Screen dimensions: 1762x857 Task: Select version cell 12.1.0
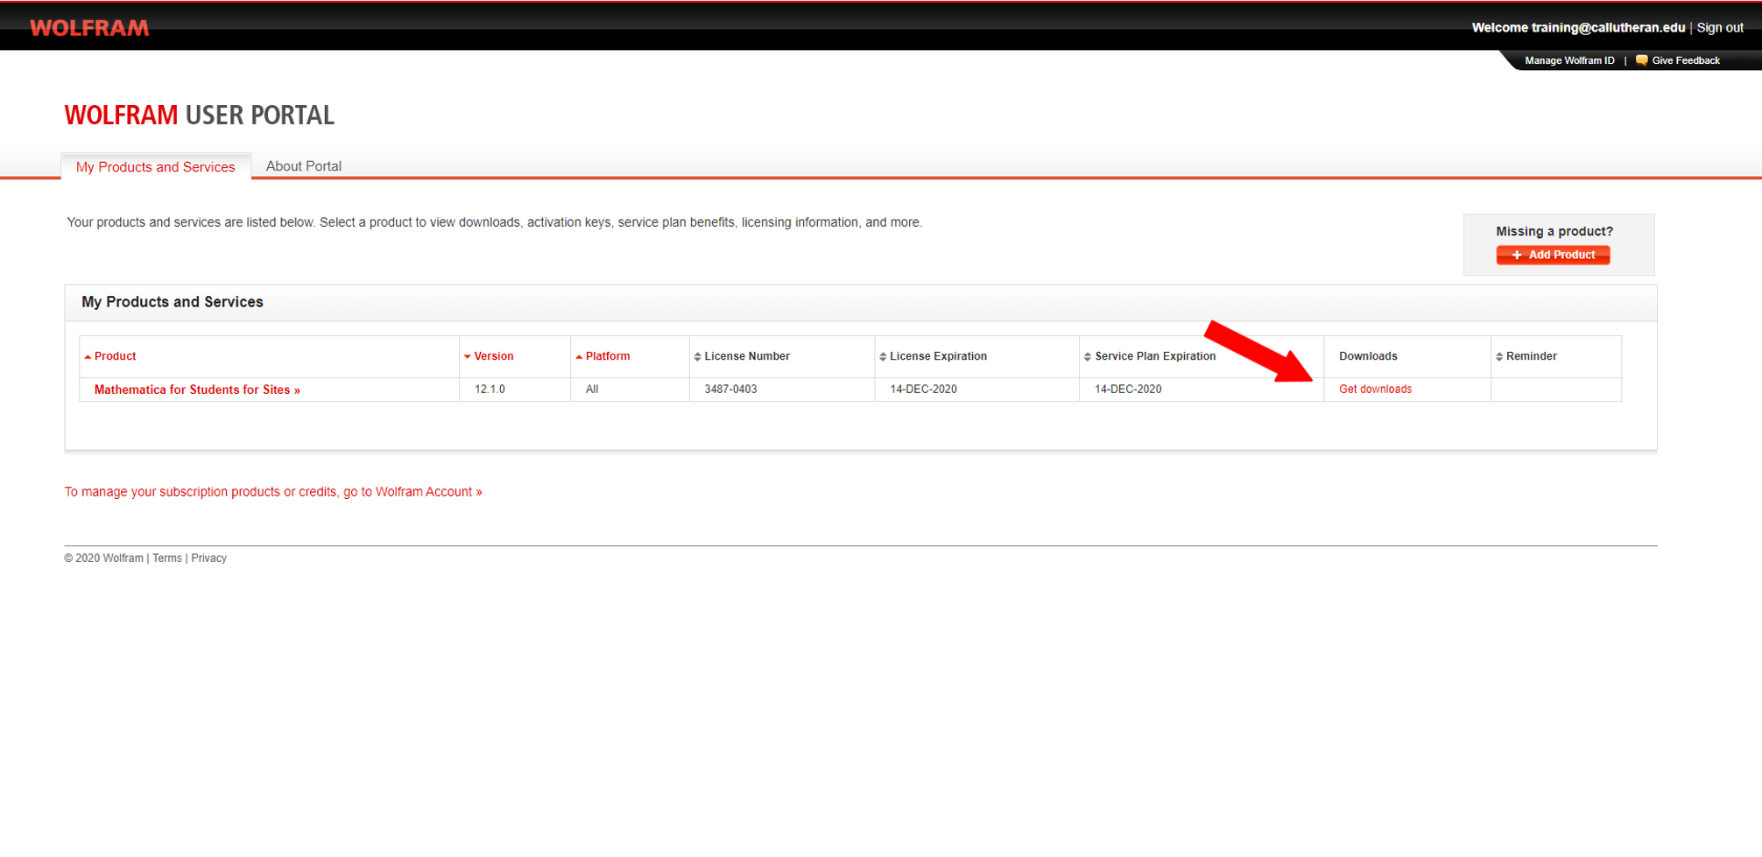point(490,390)
